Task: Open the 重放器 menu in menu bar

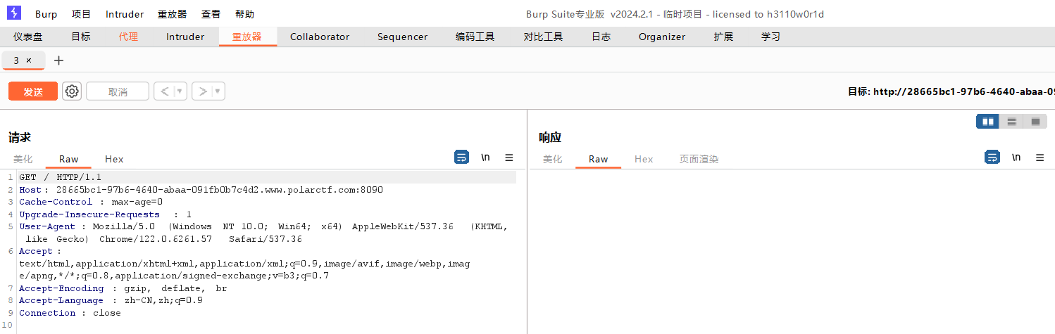Action: (x=173, y=14)
